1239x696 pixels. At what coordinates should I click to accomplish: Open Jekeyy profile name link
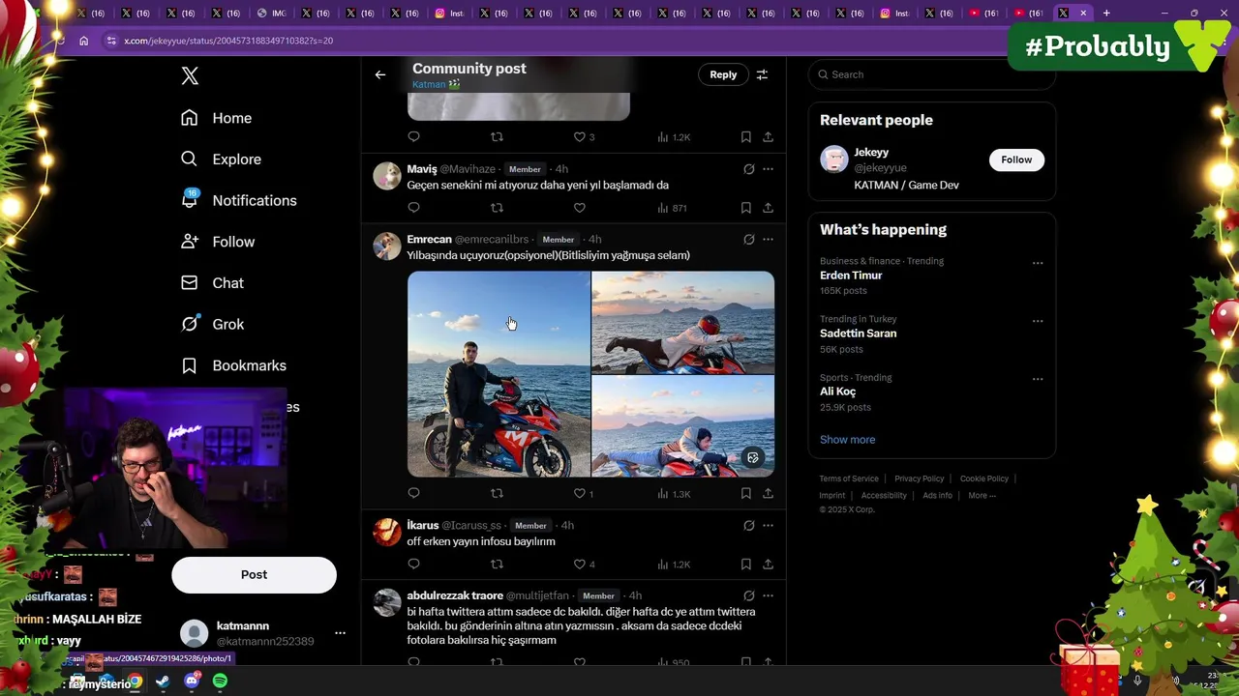pyautogui.click(x=871, y=152)
